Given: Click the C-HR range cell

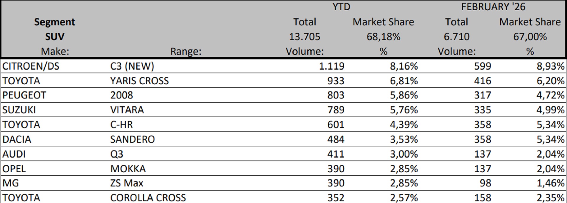Looking at the screenshot, I should point(121,125).
